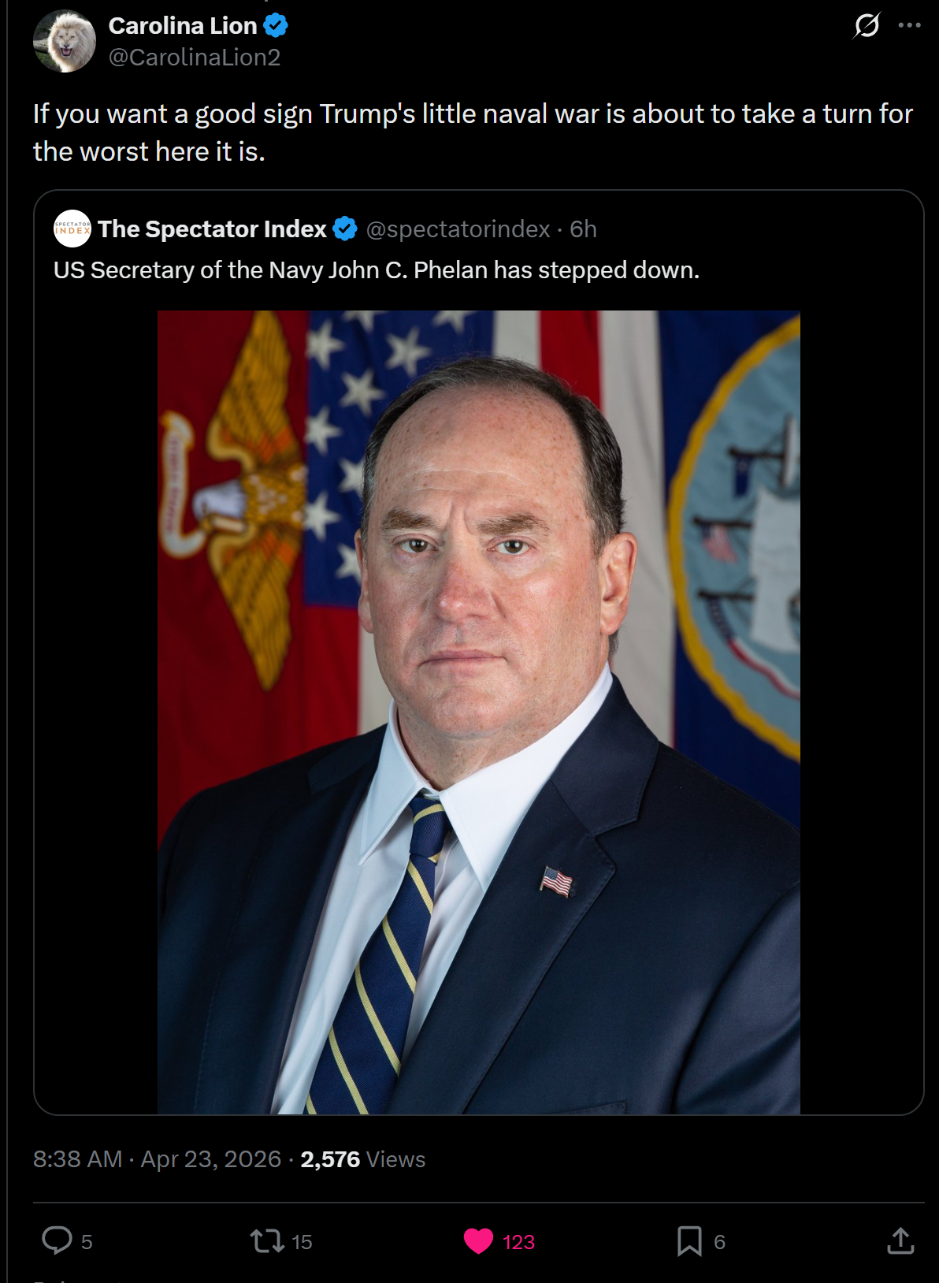Toggle the pink heart like button
939x1283 pixels.
[x=478, y=1241]
